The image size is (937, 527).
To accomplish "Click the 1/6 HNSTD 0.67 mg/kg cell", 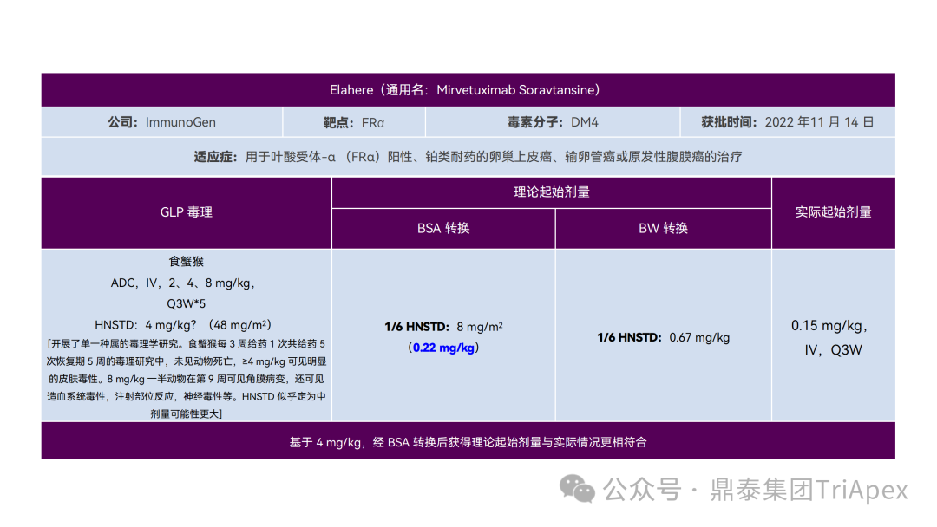I will [x=662, y=337].
